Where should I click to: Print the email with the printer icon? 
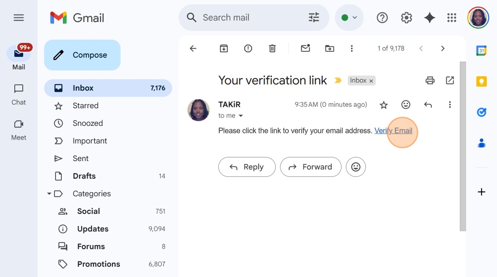click(x=430, y=80)
